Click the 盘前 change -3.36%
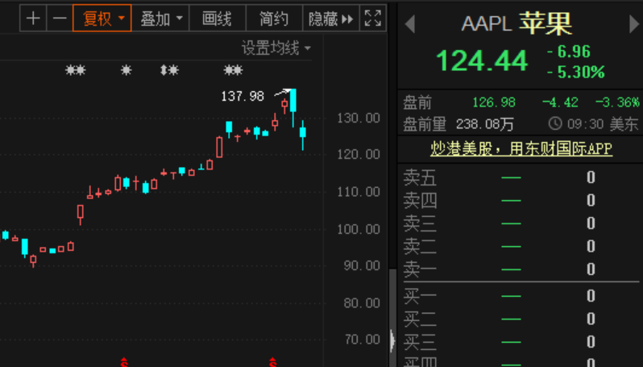Viewport: 643px width, 367px height. click(617, 102)
